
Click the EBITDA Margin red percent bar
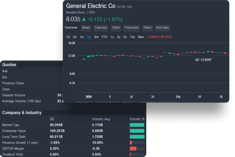tap(133, 148)
